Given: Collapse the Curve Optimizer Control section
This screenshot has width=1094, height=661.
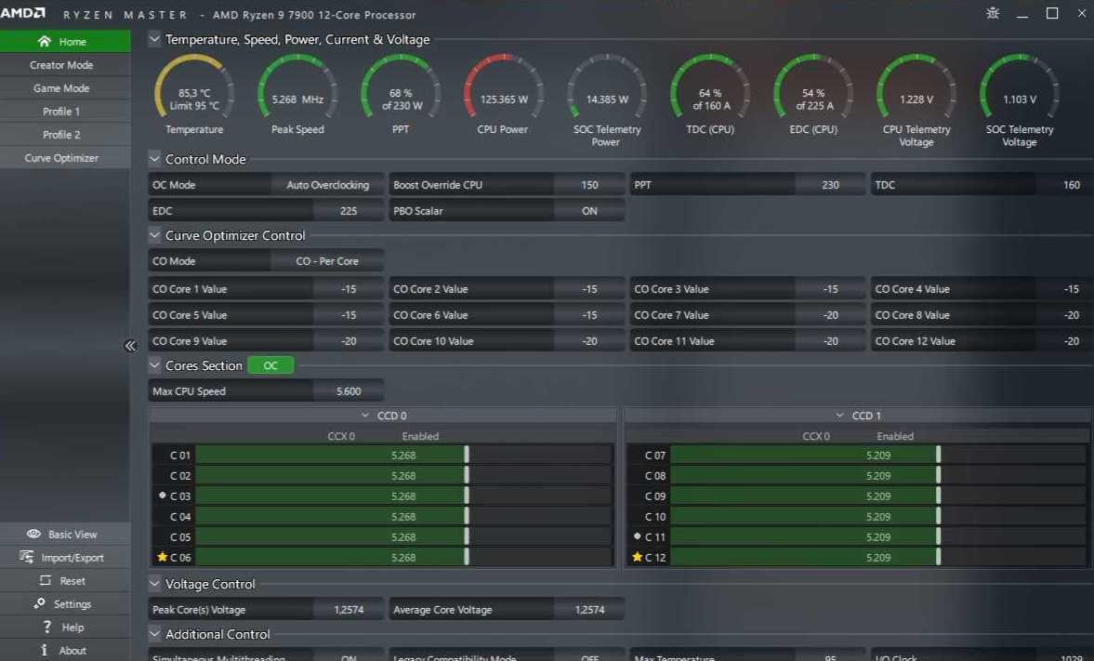Looking at the screenshot, I should 155,235.
